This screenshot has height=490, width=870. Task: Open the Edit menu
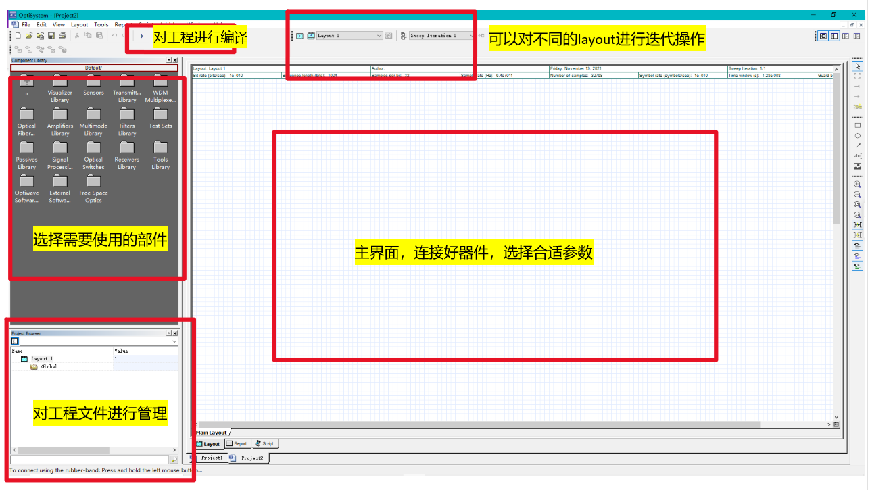(42, 24)
